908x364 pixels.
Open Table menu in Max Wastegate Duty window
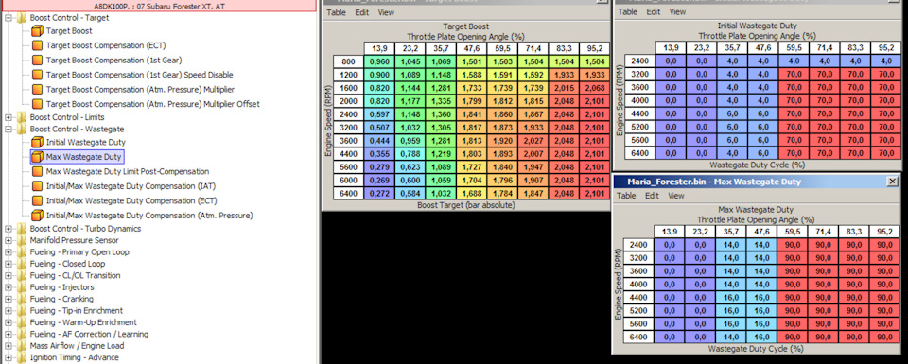(626, 196)
